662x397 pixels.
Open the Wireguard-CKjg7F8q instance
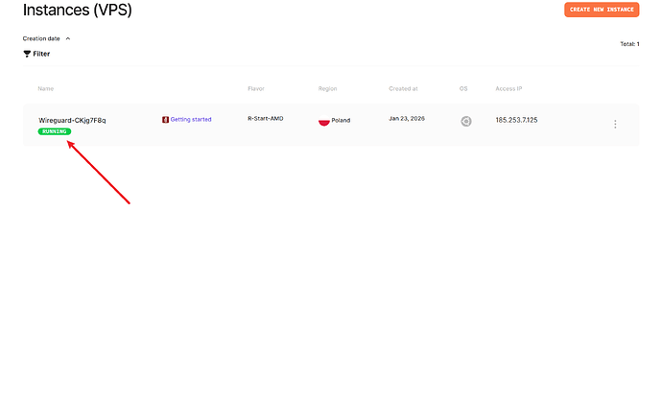click(72, 120)
